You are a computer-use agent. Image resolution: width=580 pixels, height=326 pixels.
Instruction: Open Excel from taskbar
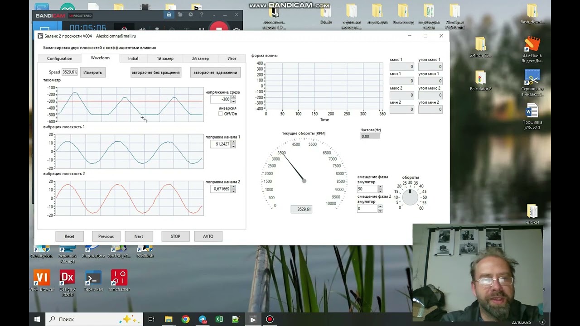[x=219, y=319]
